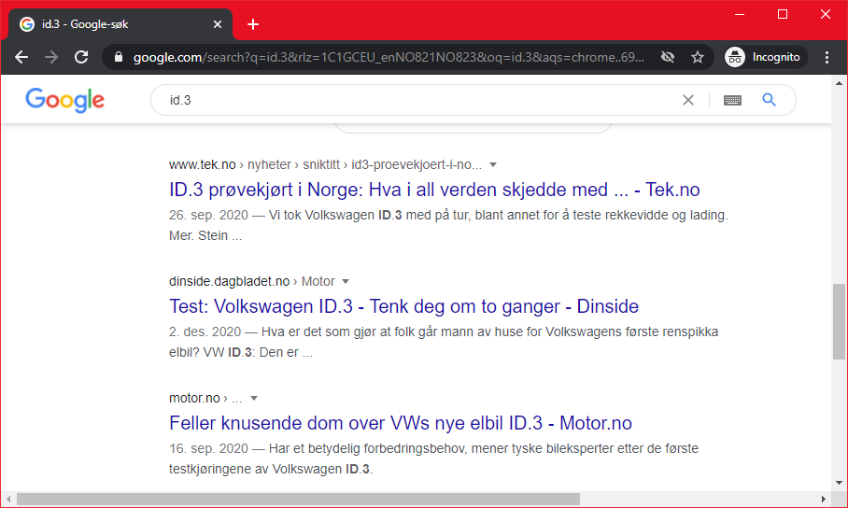Click the URL address bar
The height and width of the screenshot is (508, 848).
[x=389, y=57]
